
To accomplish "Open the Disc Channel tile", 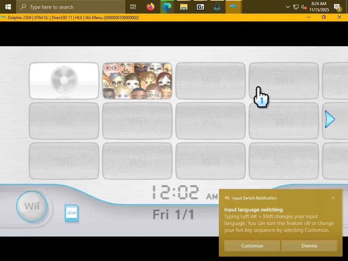I will pos(64,81).
